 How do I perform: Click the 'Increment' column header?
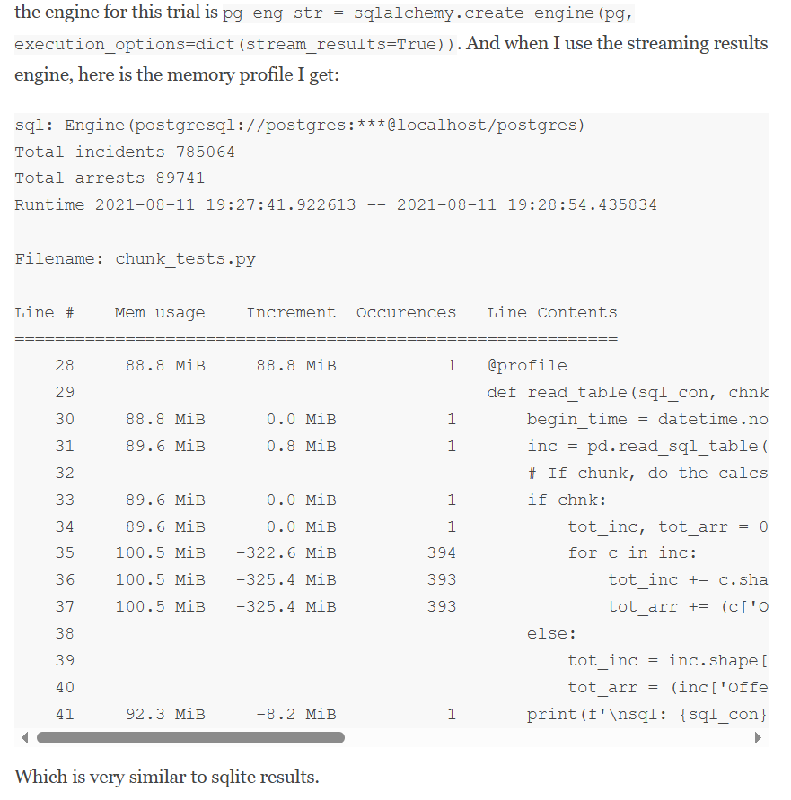click(x=291, y=313)
